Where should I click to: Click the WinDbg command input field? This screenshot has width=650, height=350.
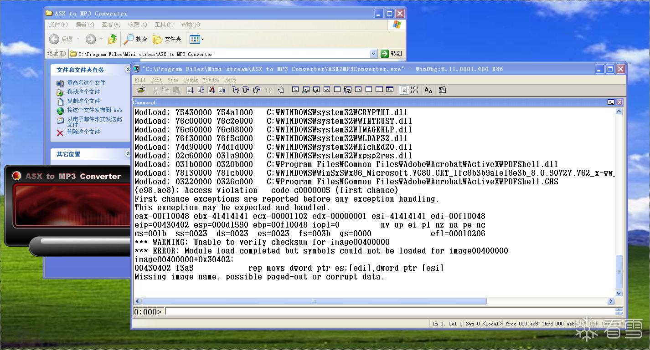pyautogui.click(x=390, y=312)
